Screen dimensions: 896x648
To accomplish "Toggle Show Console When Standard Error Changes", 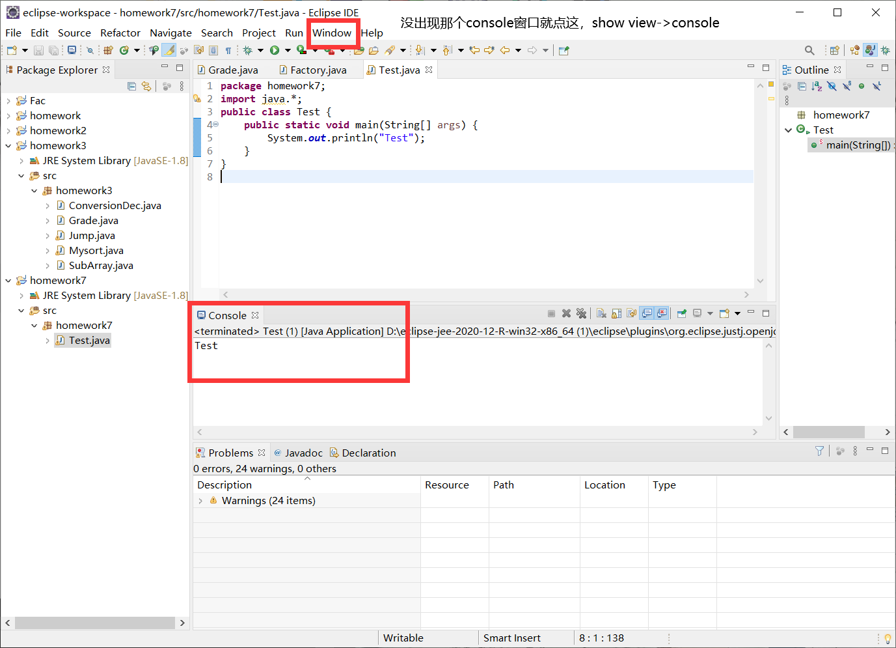I will 662,313.
